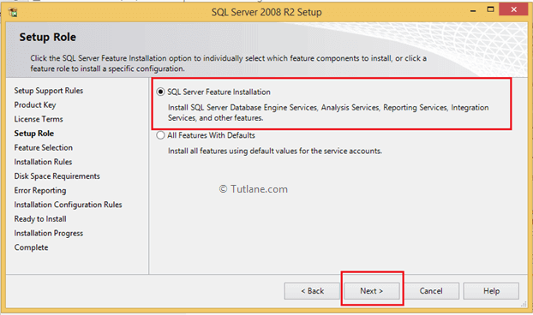The image size is (533, 315).
Task: Click License Terms step in sidebar
Action: pos(39,119)
